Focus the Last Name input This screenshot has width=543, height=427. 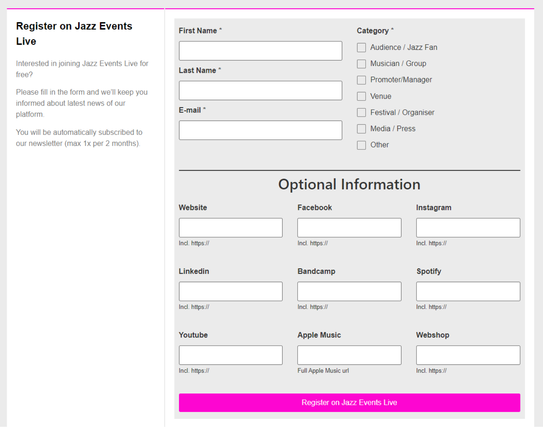[260, 90]
